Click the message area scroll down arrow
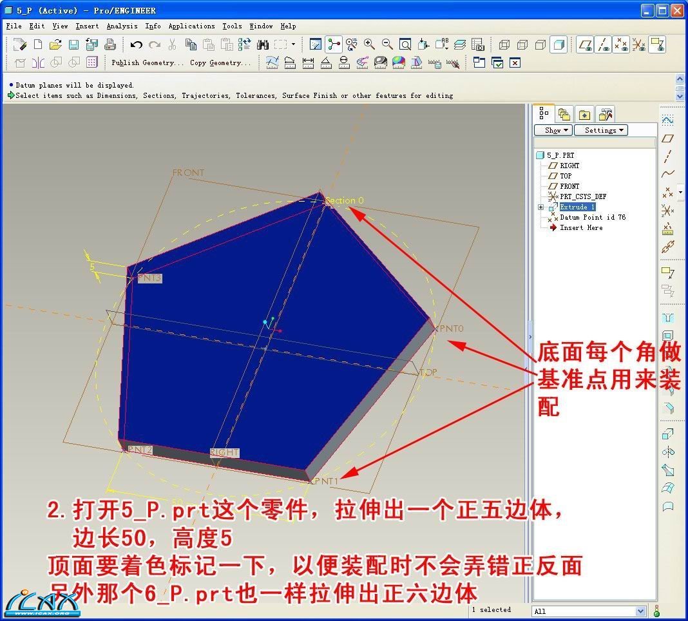Viewport: 688px width, 621px height. (x=680, y=96)
